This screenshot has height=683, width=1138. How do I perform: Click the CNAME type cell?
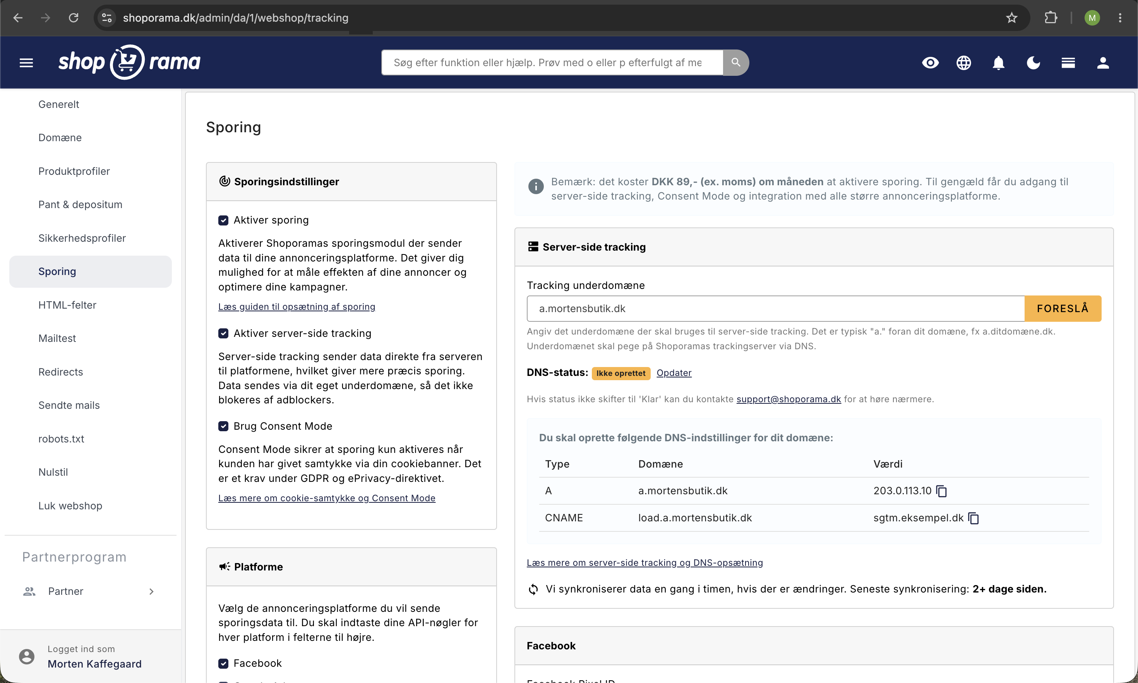564,518
